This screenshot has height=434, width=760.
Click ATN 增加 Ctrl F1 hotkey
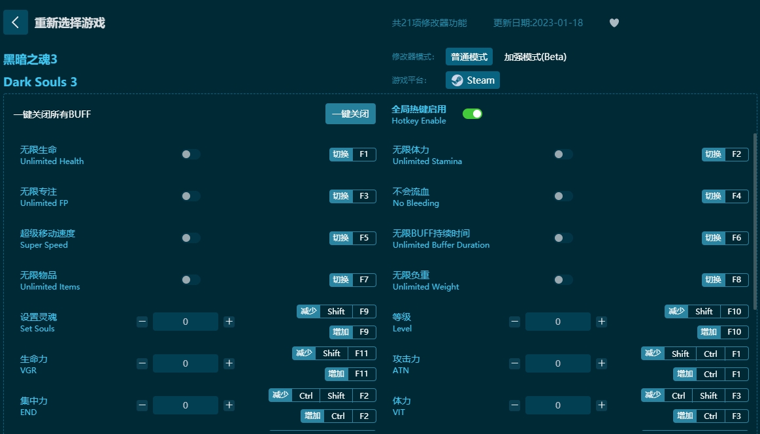[711, 374]
